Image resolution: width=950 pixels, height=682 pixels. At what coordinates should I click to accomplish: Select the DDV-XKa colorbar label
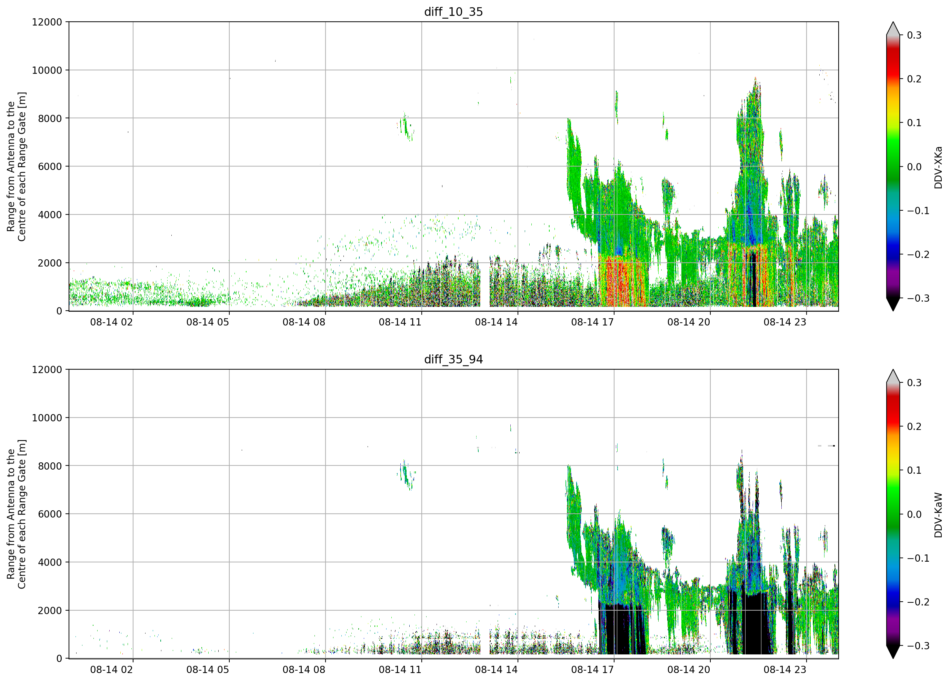(x=938, y=167)
